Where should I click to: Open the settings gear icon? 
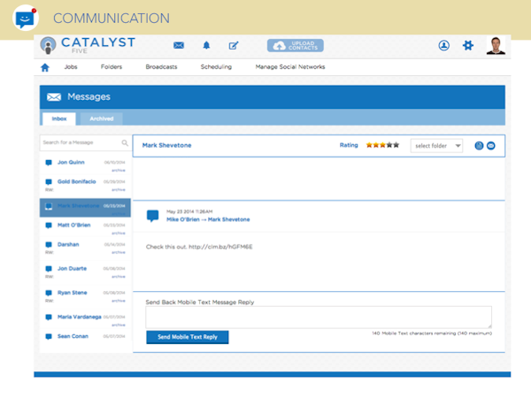pyautogui.click(x=468, y=45)
